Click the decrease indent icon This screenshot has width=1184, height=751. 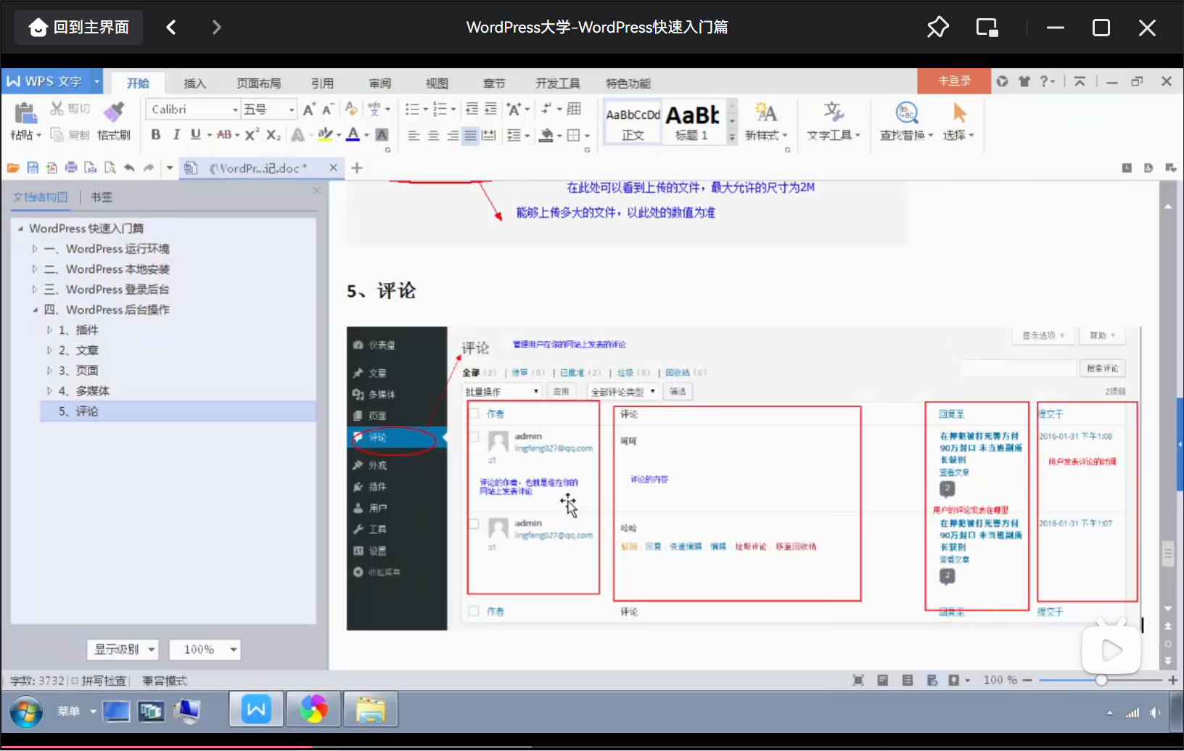[x=472, y=109]
